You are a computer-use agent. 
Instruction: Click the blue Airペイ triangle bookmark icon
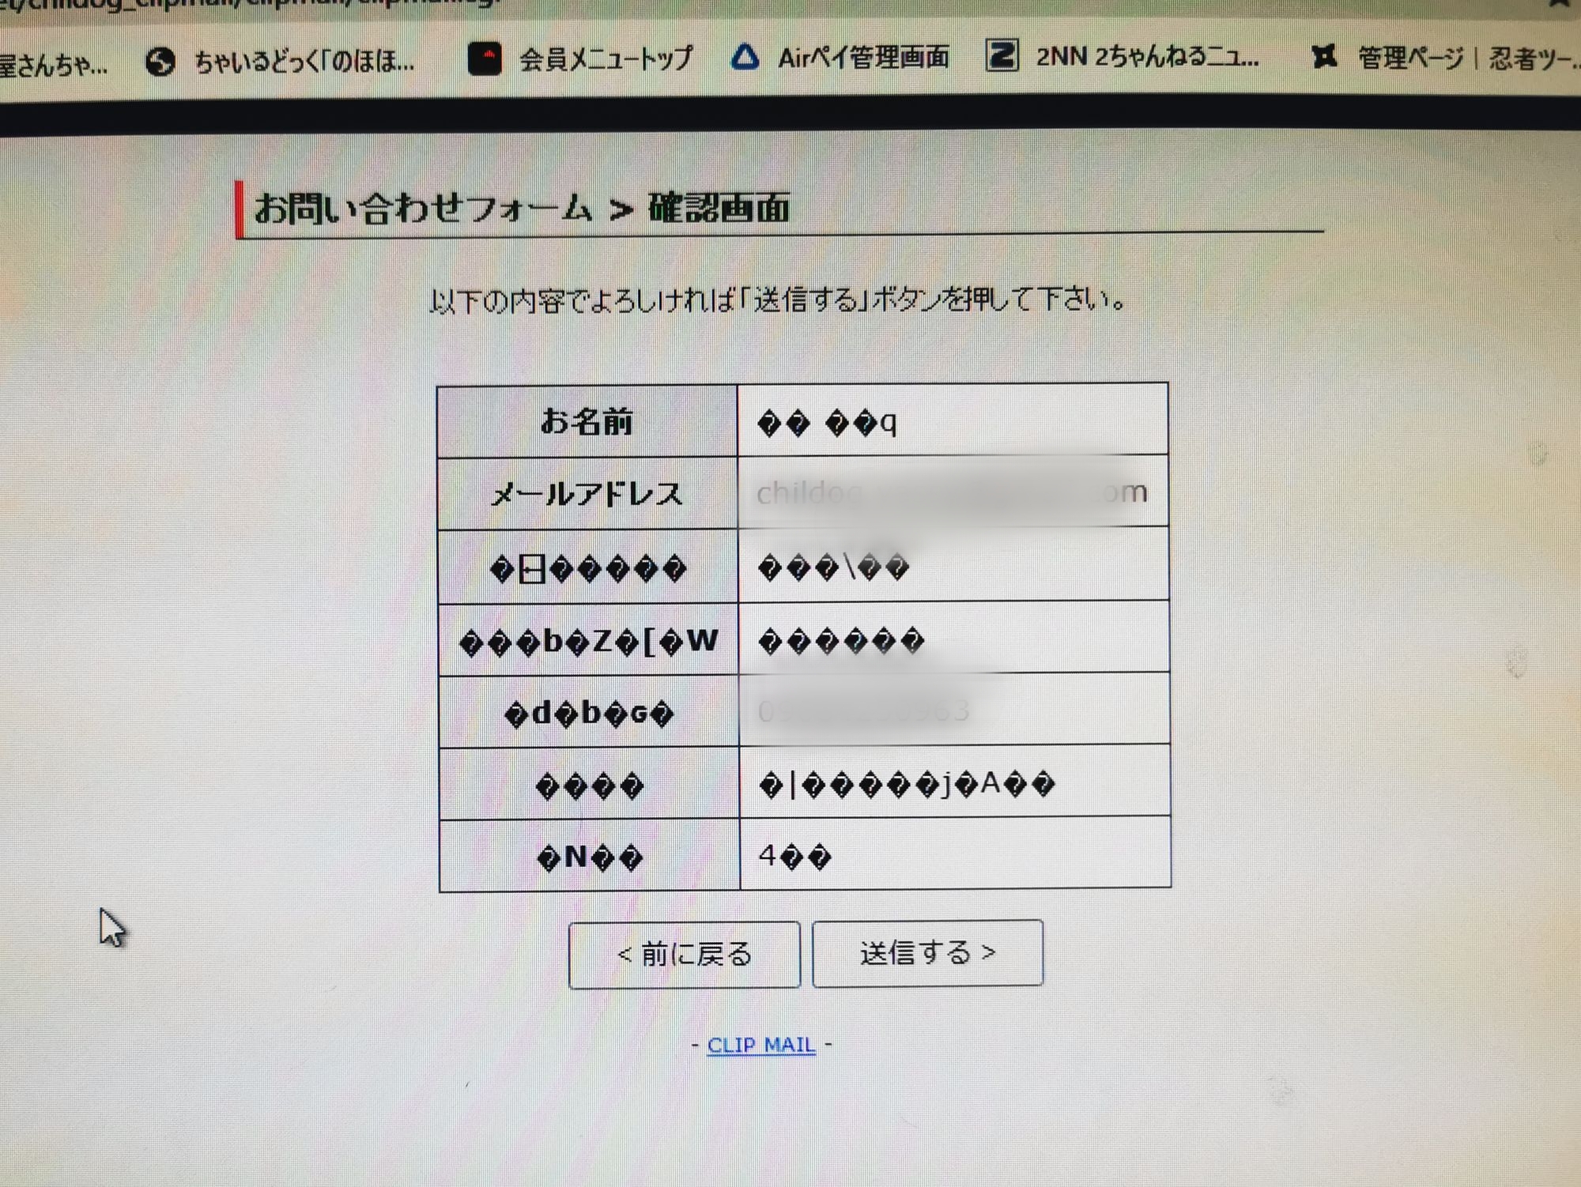pyautogui.click(x=744, y=58)
